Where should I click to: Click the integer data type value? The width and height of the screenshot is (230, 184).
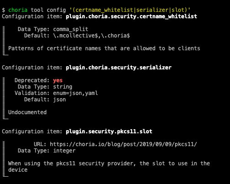(x=64, y=151)
